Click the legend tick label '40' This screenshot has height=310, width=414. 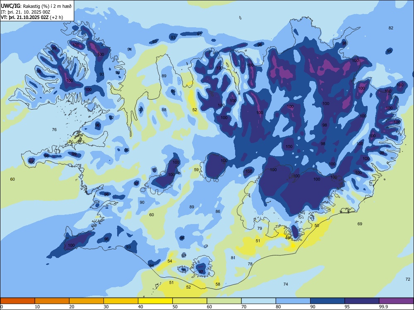tap(140, 307)
